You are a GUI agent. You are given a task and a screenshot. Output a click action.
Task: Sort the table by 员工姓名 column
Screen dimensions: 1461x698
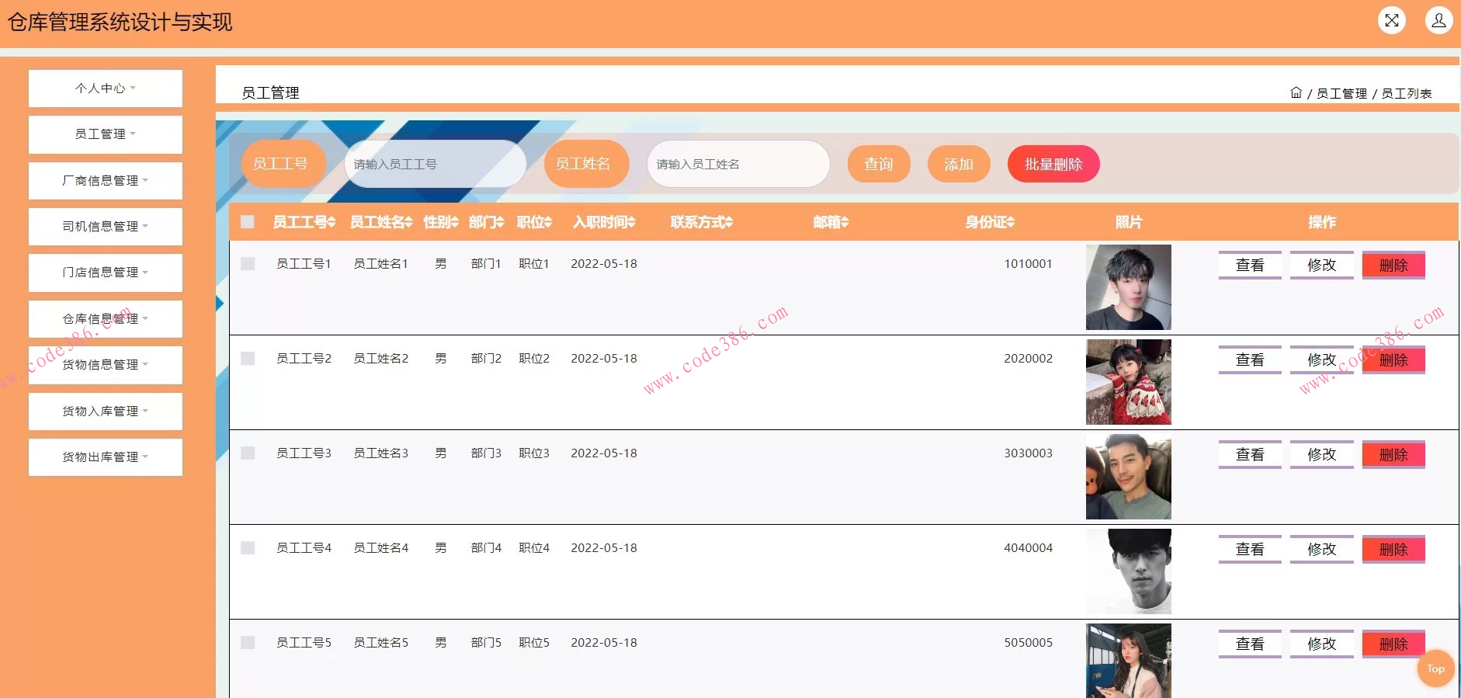pyautogui.click(x=381, y=222)
